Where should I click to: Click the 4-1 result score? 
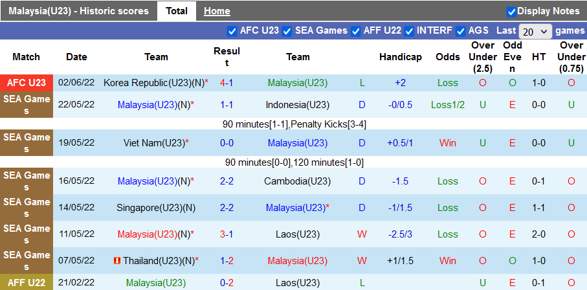coord(227,83)
